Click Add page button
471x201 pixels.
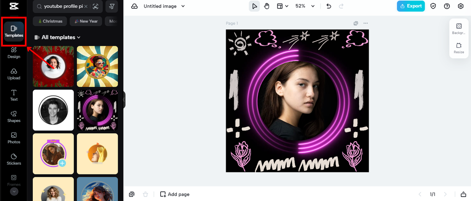(175, 194)
